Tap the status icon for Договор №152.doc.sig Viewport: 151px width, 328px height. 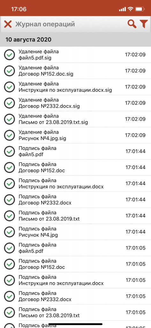point(9,71)
